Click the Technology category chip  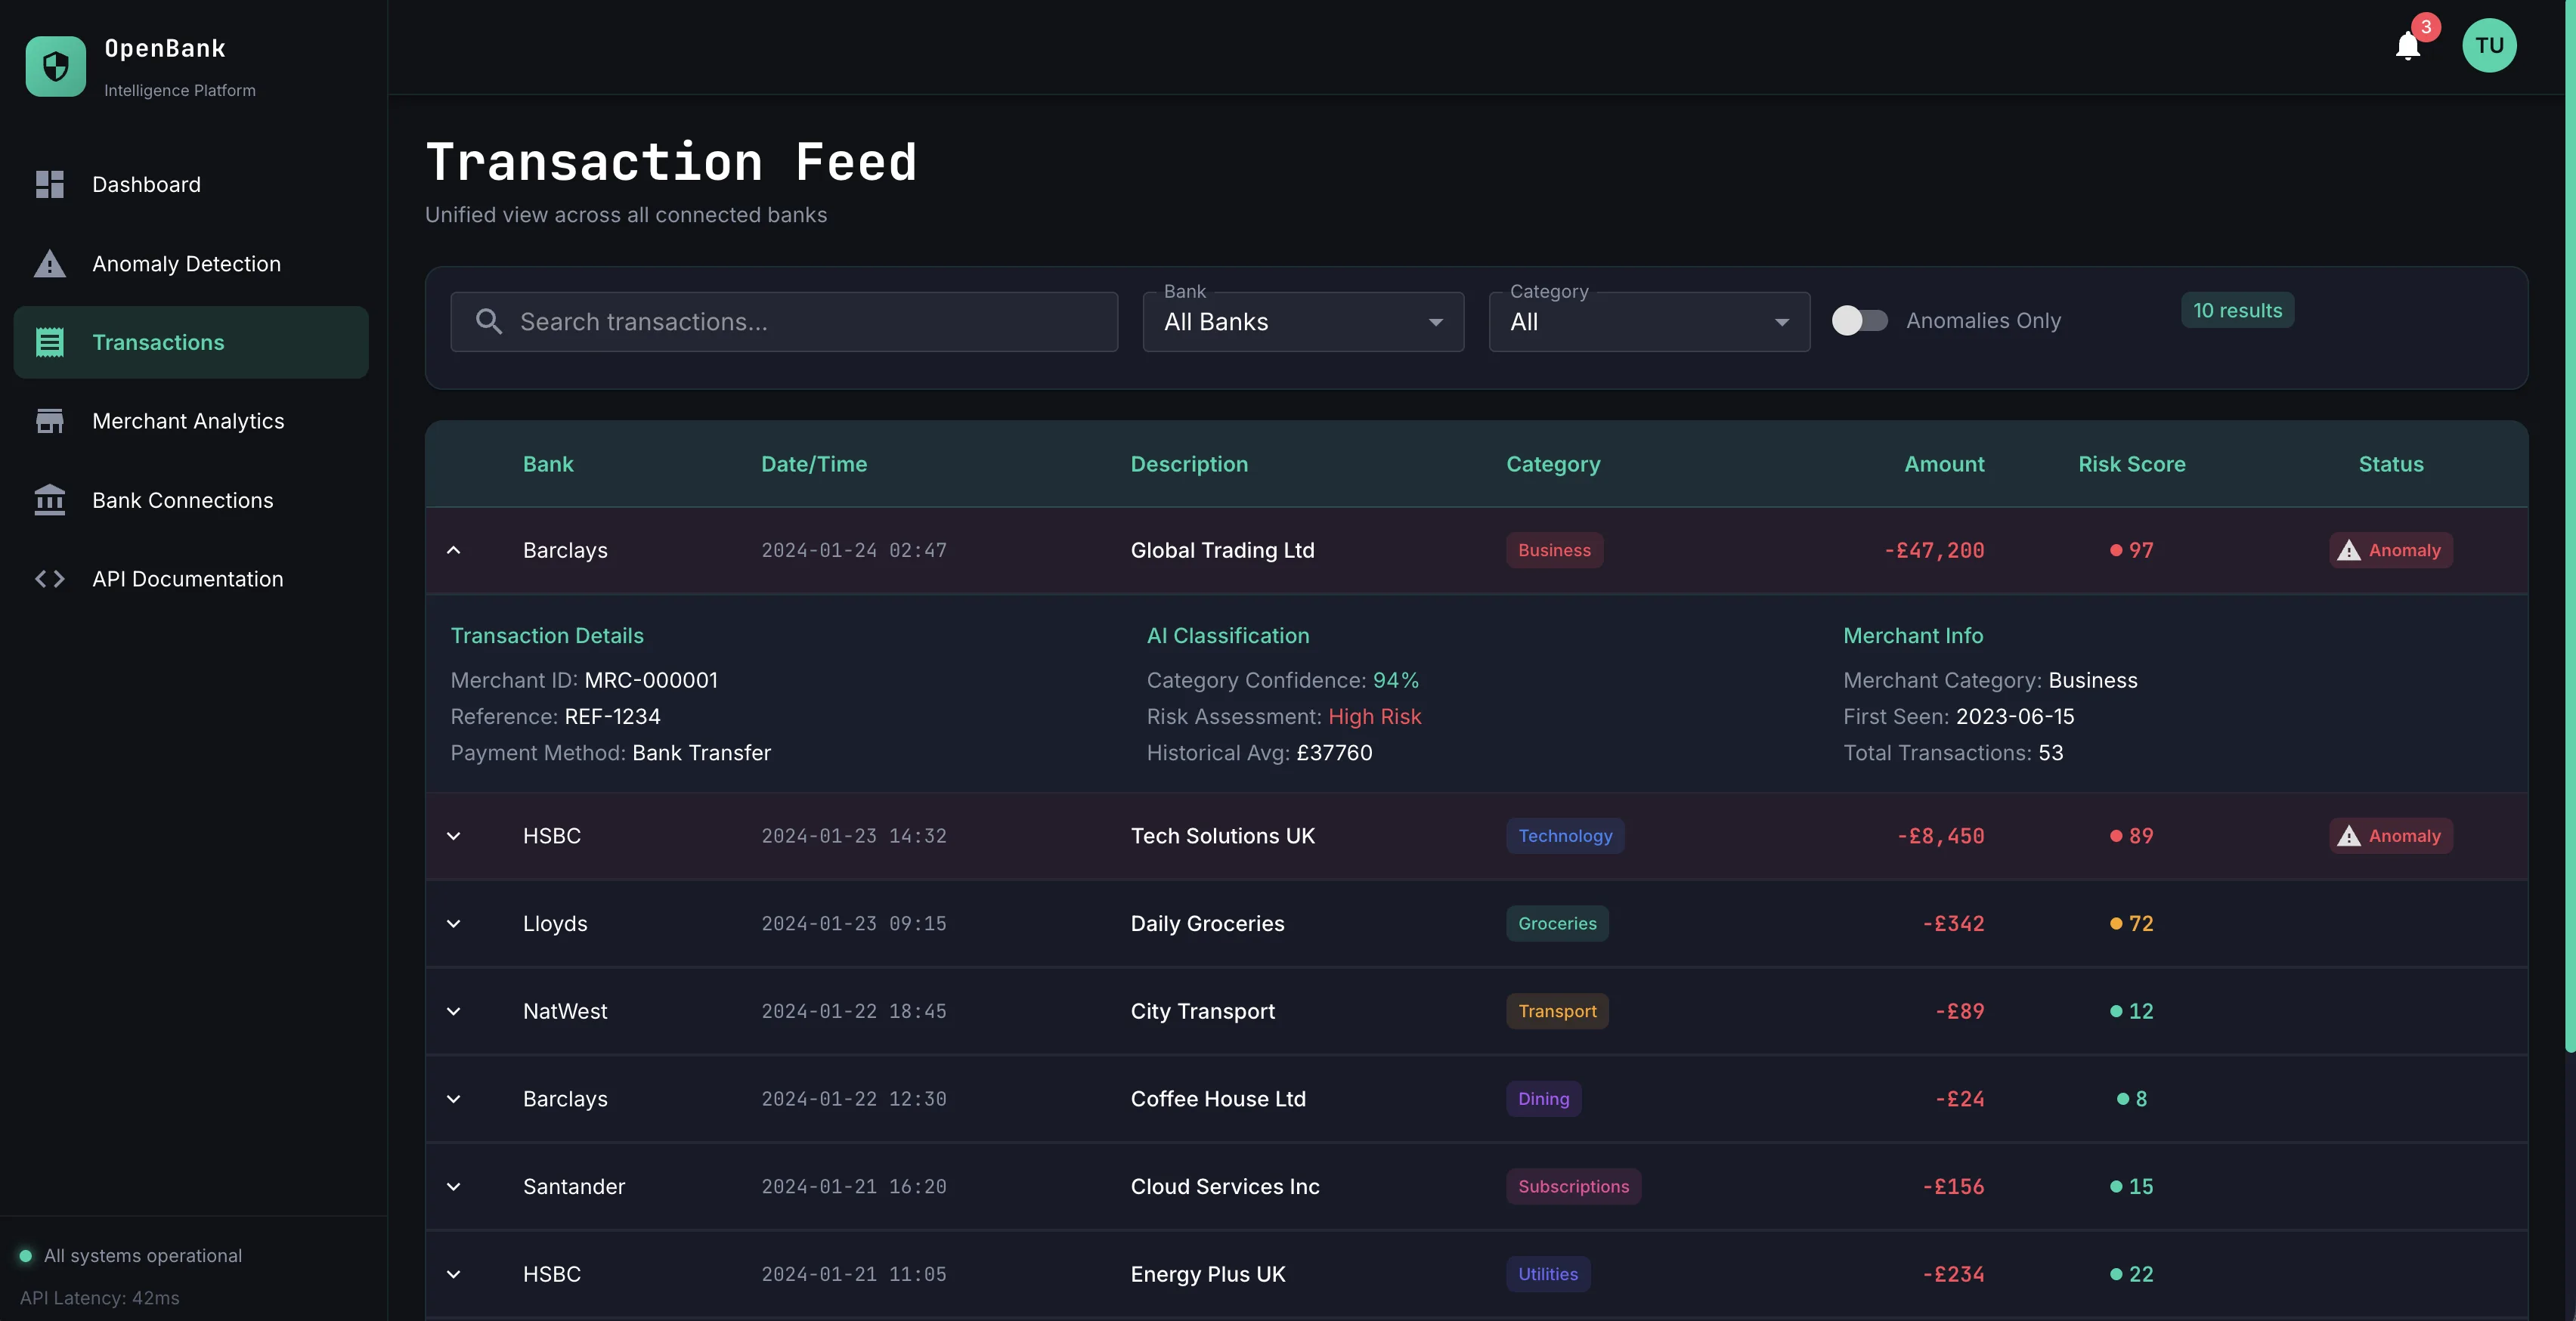(x=1565, y=836)
